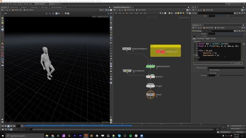Add new pane tab in viewport pane
Viewport: 246px width, 138px height.
(65, 7)
